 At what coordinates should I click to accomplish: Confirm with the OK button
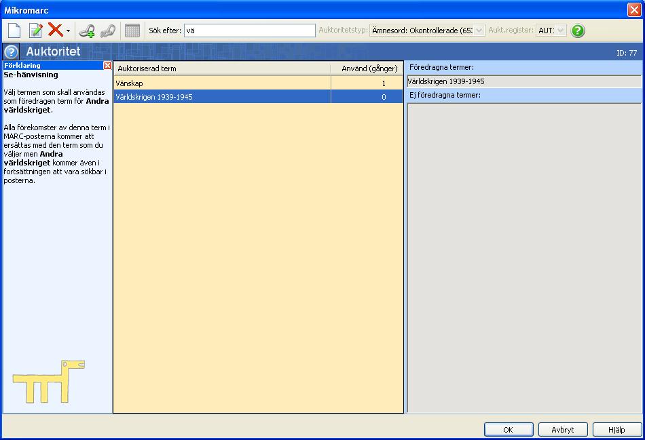tap(509, 429)
